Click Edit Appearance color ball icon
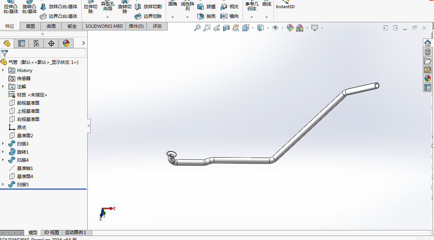 [x=290, y=28]
